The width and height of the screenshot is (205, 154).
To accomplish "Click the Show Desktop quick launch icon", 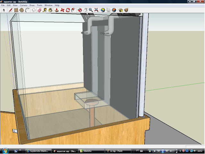I will 16,151.
